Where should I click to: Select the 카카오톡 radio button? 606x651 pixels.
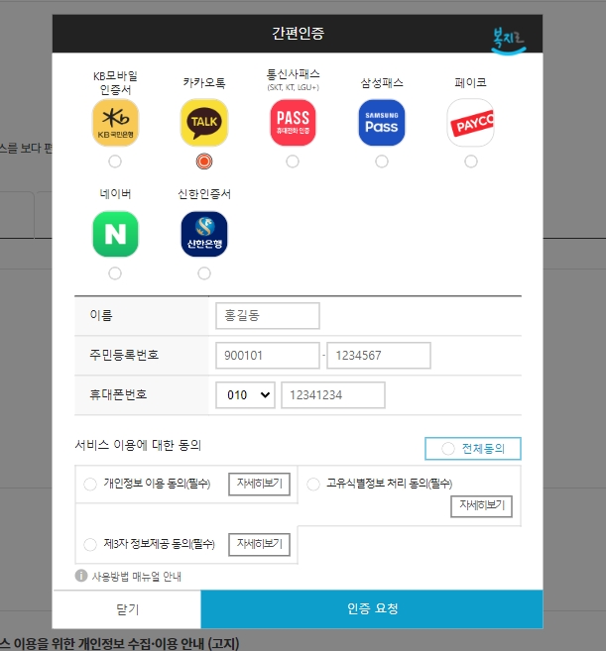pos(204,162)
